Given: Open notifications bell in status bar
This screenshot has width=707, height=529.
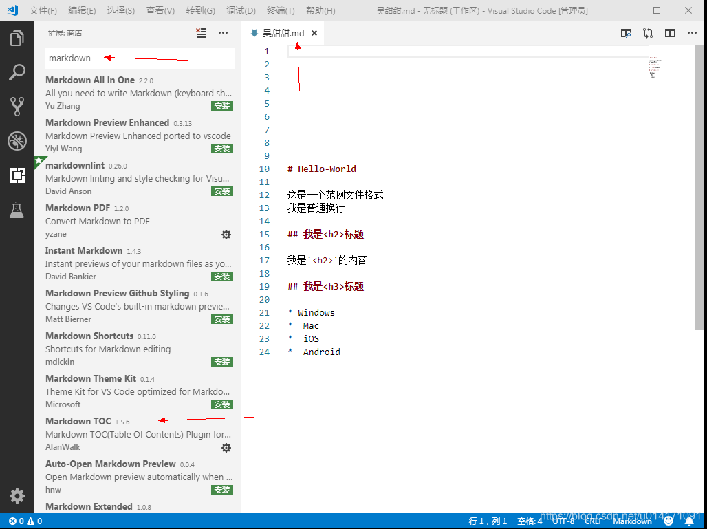Looking at the screenshot, I should pos(689,521).
